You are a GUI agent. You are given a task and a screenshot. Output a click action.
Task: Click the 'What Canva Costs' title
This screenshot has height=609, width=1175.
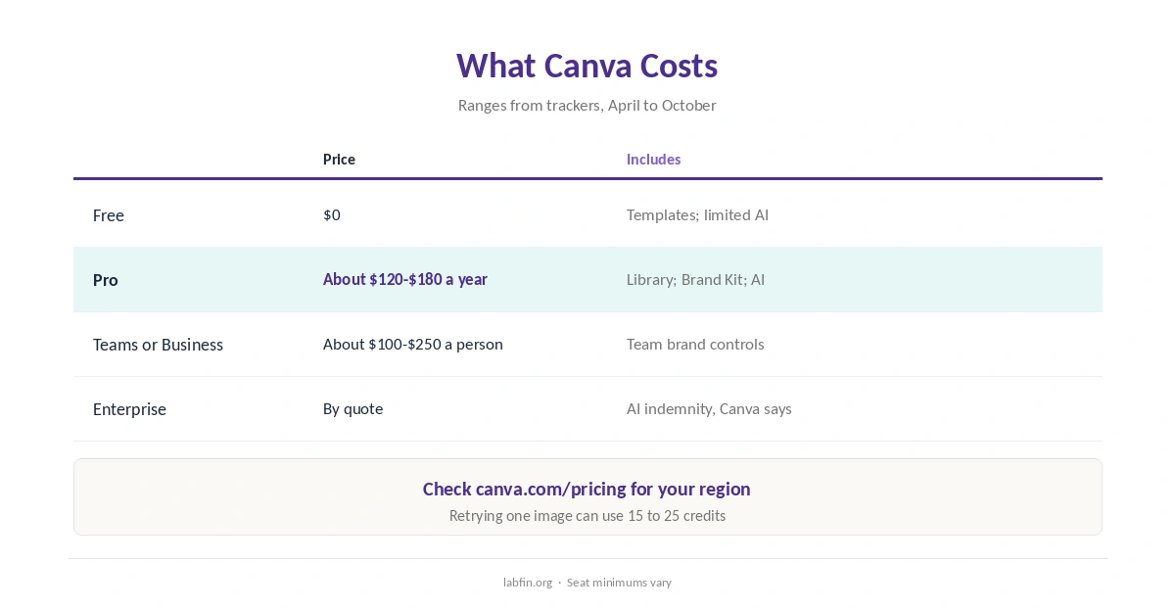587,66
